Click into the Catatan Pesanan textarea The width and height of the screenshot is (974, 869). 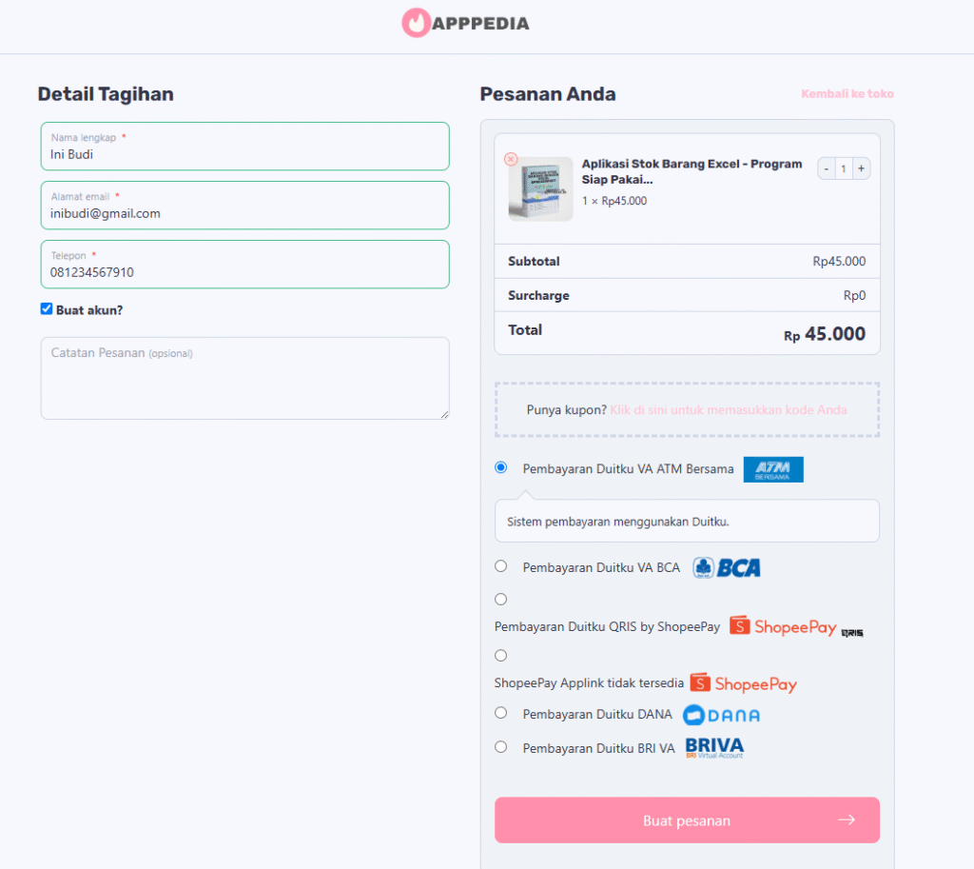(x=244, y=378)
